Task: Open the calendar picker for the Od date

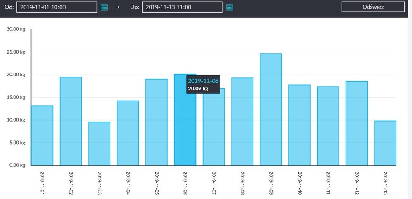Action: [104, 7]
